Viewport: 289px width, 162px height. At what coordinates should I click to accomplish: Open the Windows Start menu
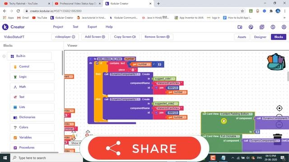coord(5,158)
